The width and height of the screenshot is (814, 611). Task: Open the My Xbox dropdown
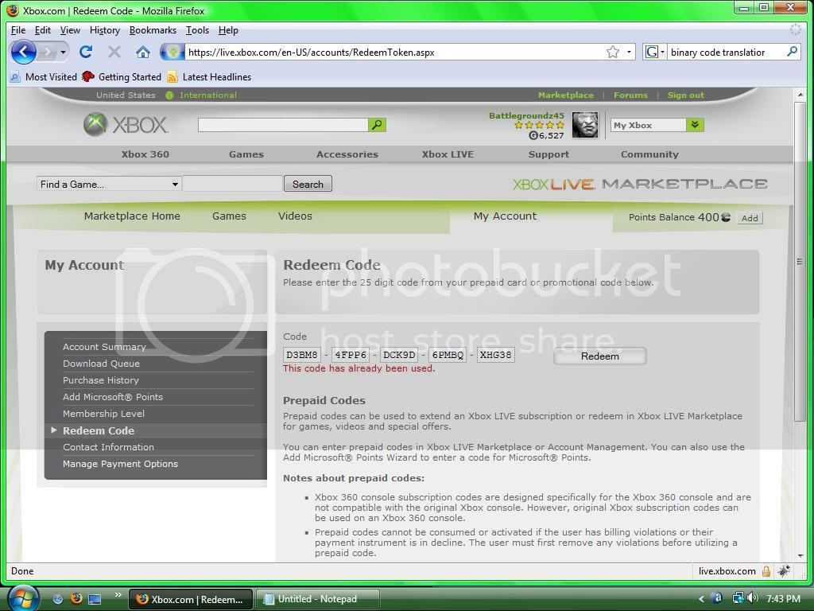[696, 125]
